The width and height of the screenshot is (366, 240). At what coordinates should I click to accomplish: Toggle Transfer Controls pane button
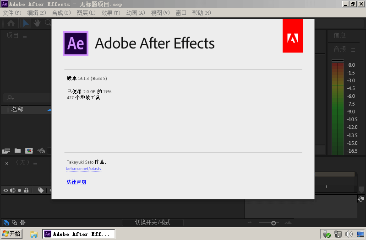(x=15, y=223)
